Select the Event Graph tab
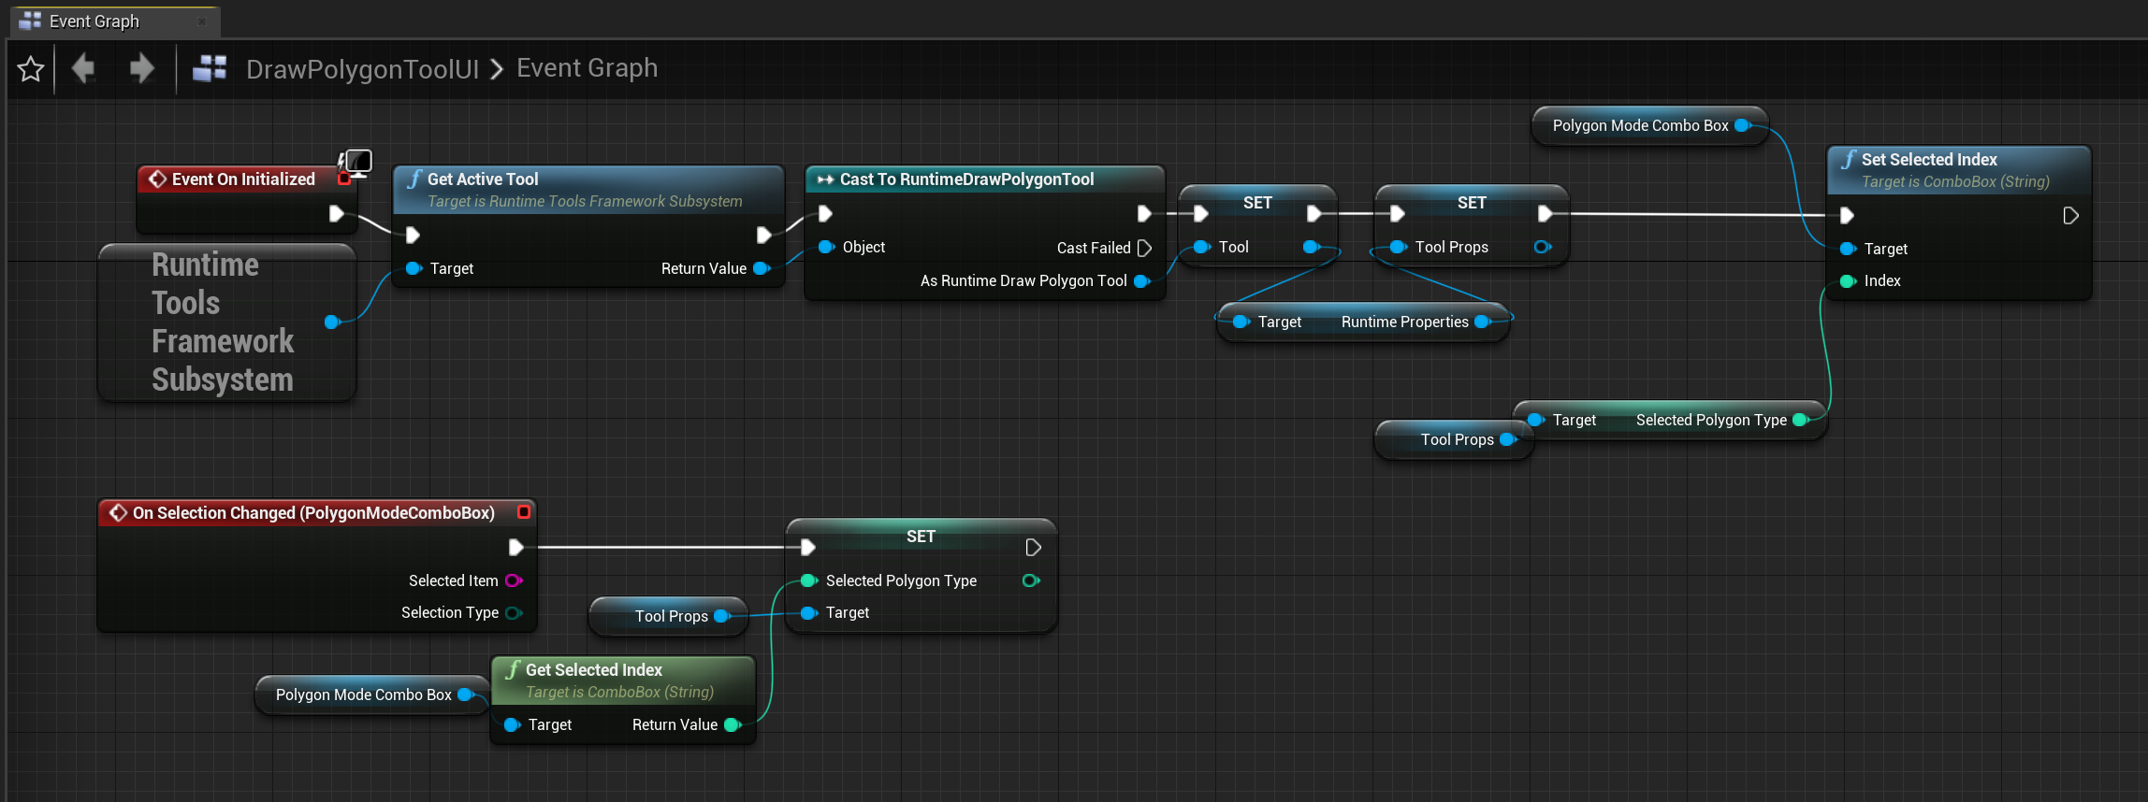The height and width of the screenshot is (802, 2148). coord(94,21)
